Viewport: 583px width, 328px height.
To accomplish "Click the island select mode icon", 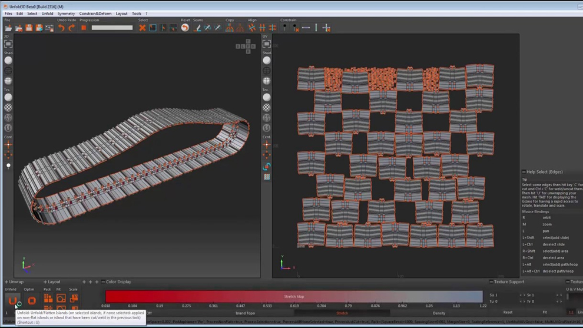I will (x=153, y=28).
